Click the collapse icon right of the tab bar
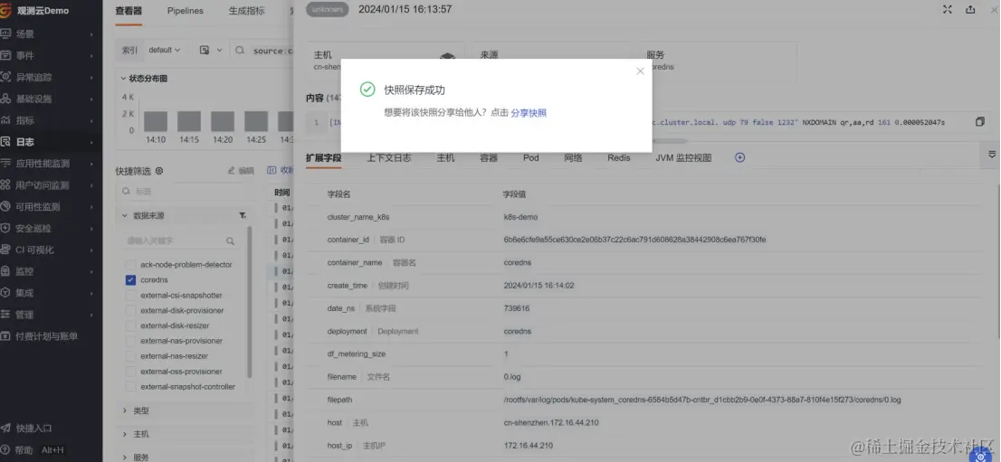1001x462 pixels. coord(992,155)
